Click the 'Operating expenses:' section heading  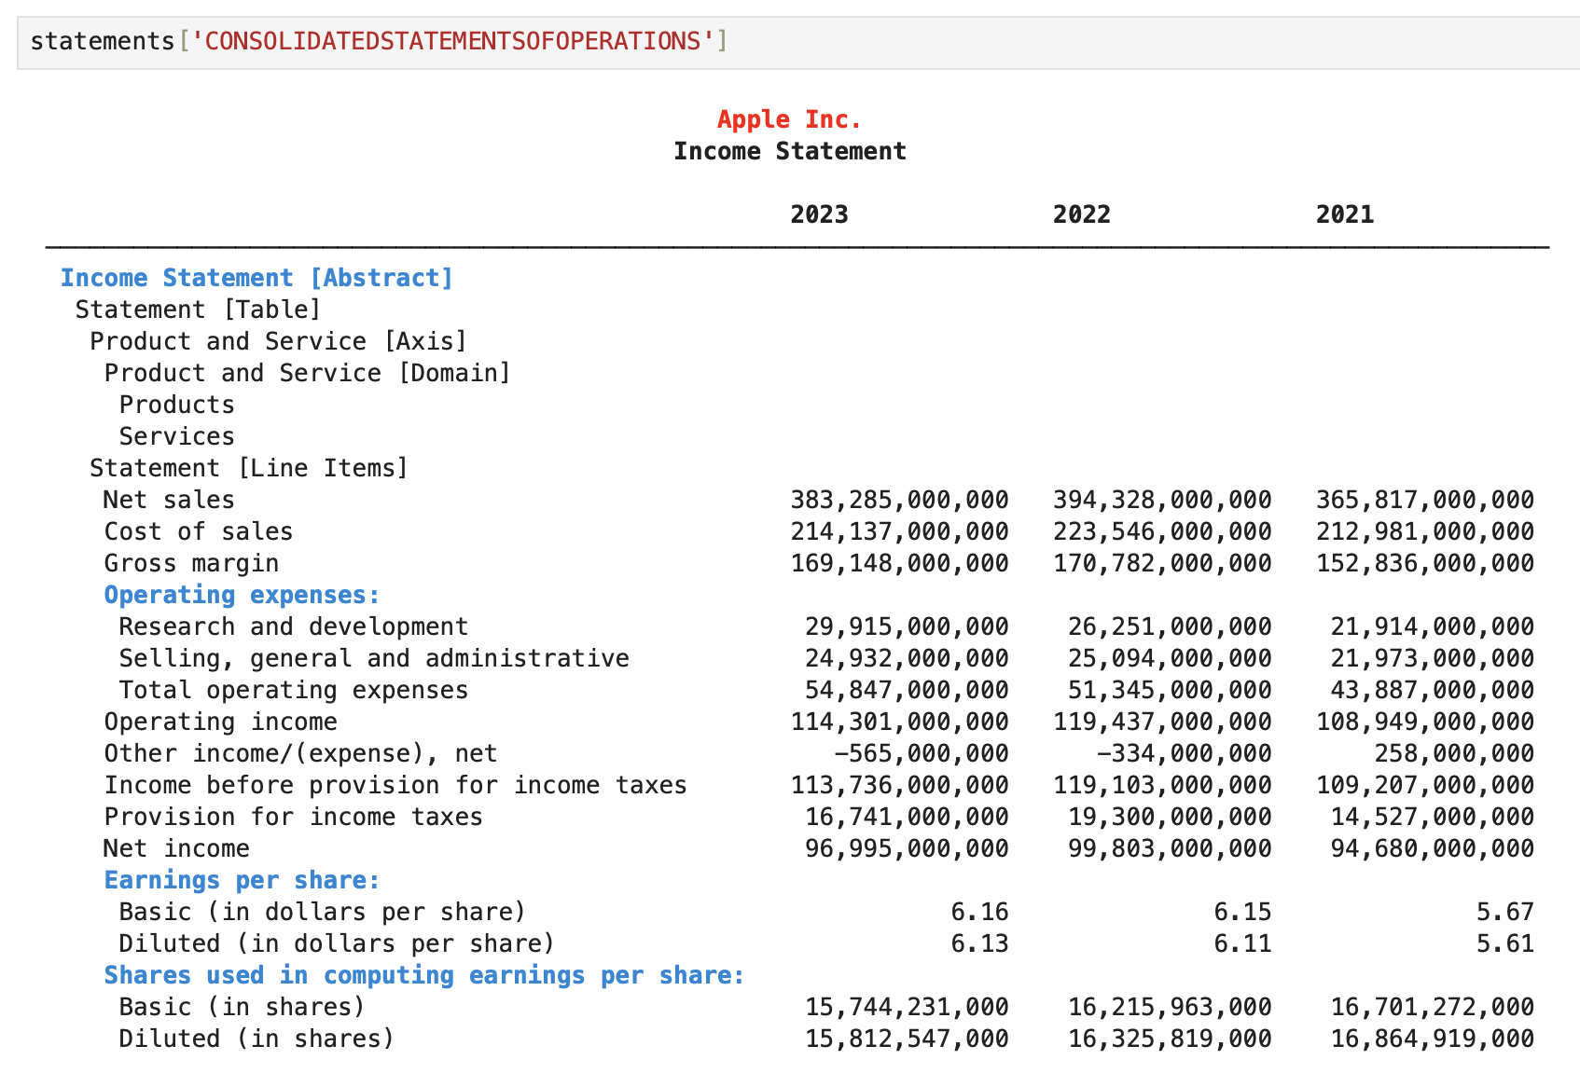[243, 595]
